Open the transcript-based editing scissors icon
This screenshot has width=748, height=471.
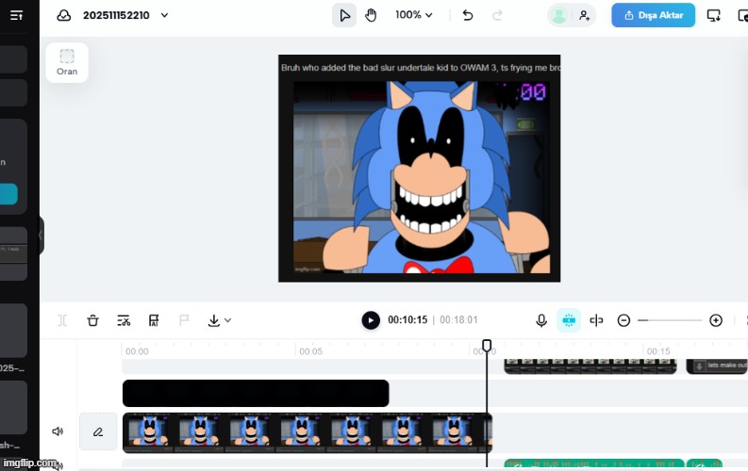coord(124,320)
